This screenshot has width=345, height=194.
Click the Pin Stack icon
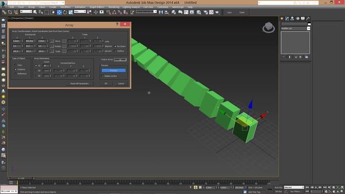(x=284, y=57)
